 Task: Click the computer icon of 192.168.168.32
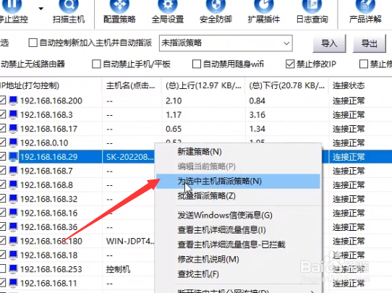pos(13,199)
